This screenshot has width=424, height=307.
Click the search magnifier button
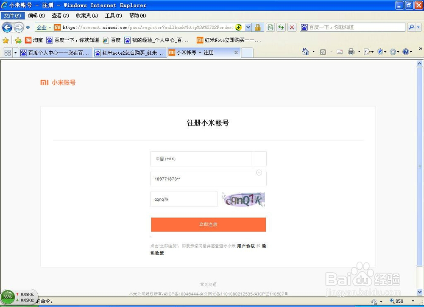411,27
